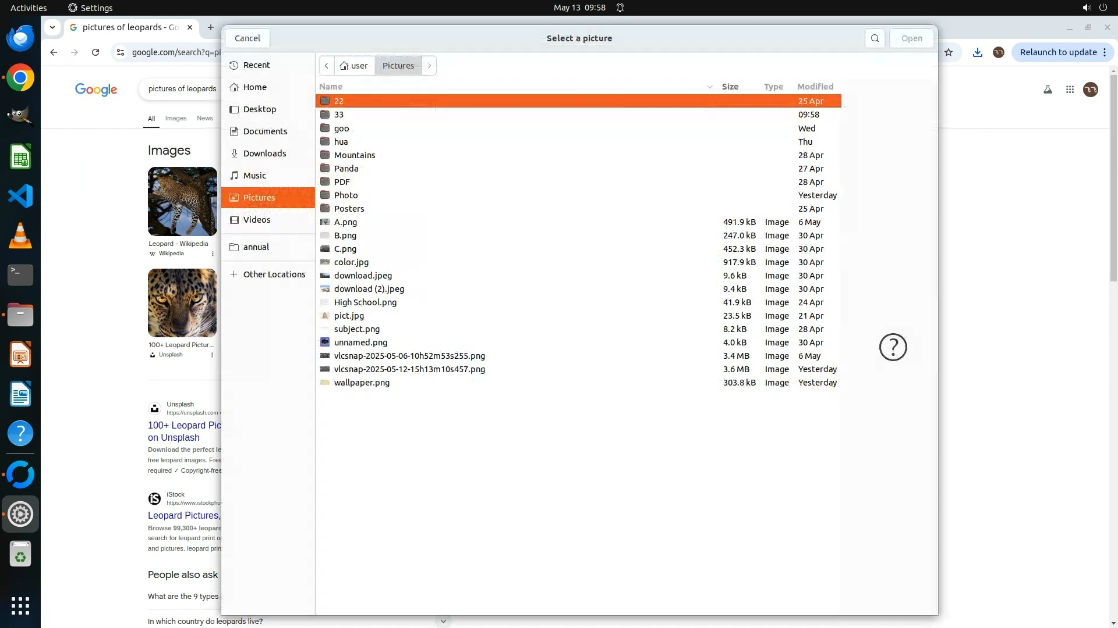Select the Downloads sidebar location
The image size is (1118, 628).
pyautogui.click(x=264, y=154)
